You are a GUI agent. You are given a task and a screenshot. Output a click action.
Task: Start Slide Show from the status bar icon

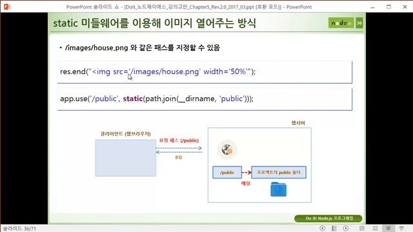(401, 228)
